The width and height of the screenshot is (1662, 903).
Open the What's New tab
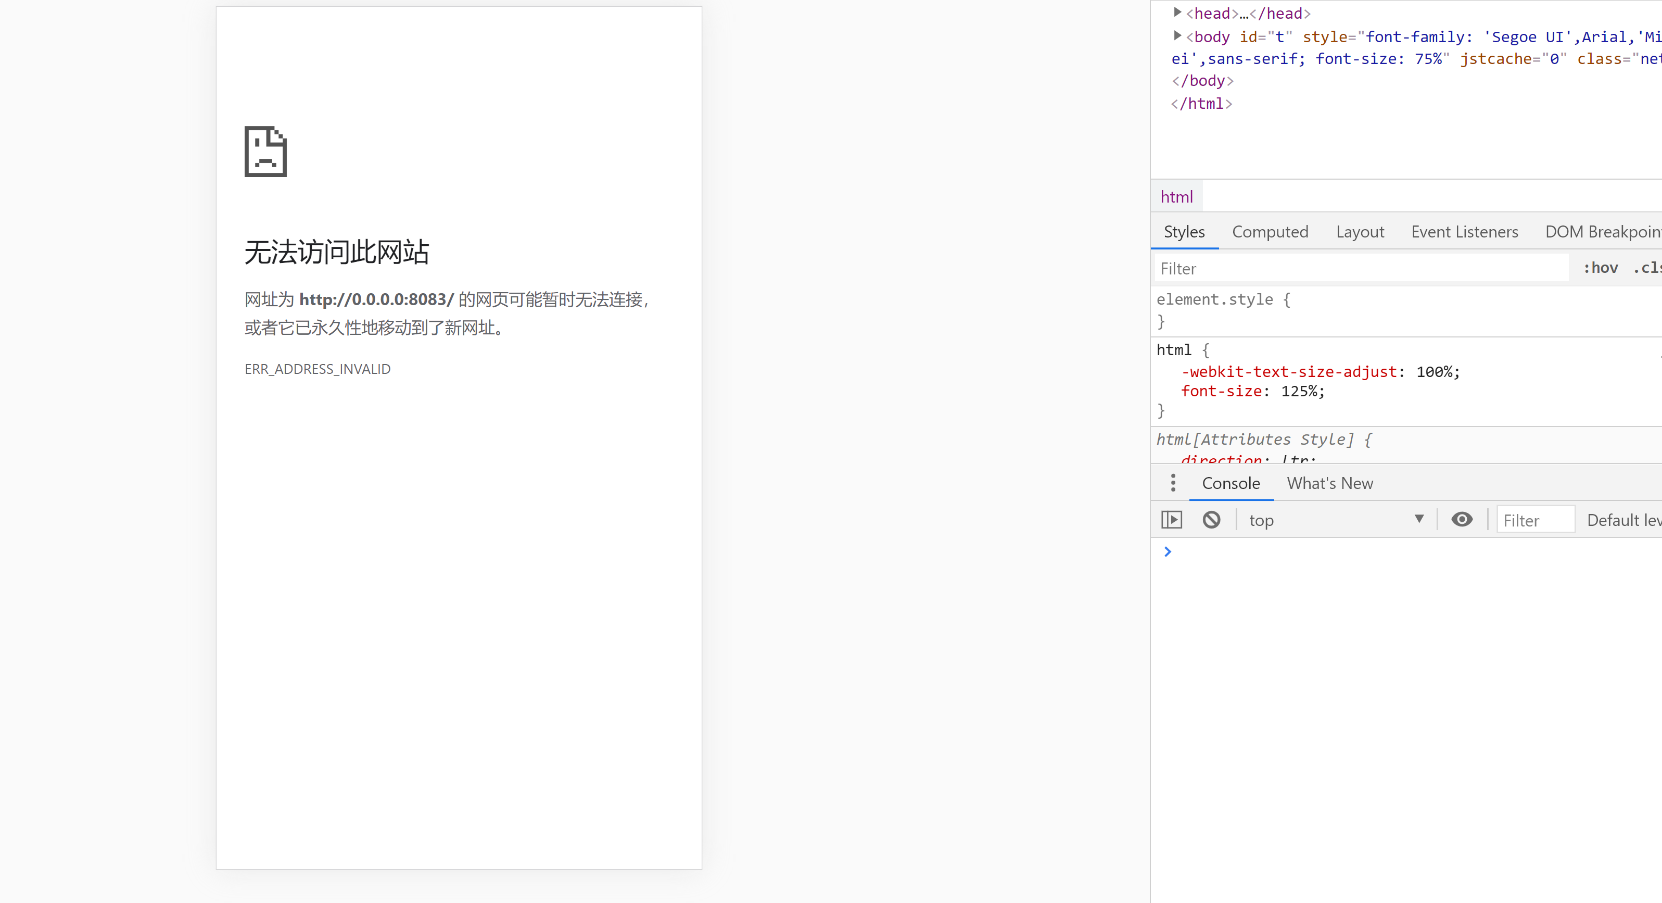[x=1330, y=483]
